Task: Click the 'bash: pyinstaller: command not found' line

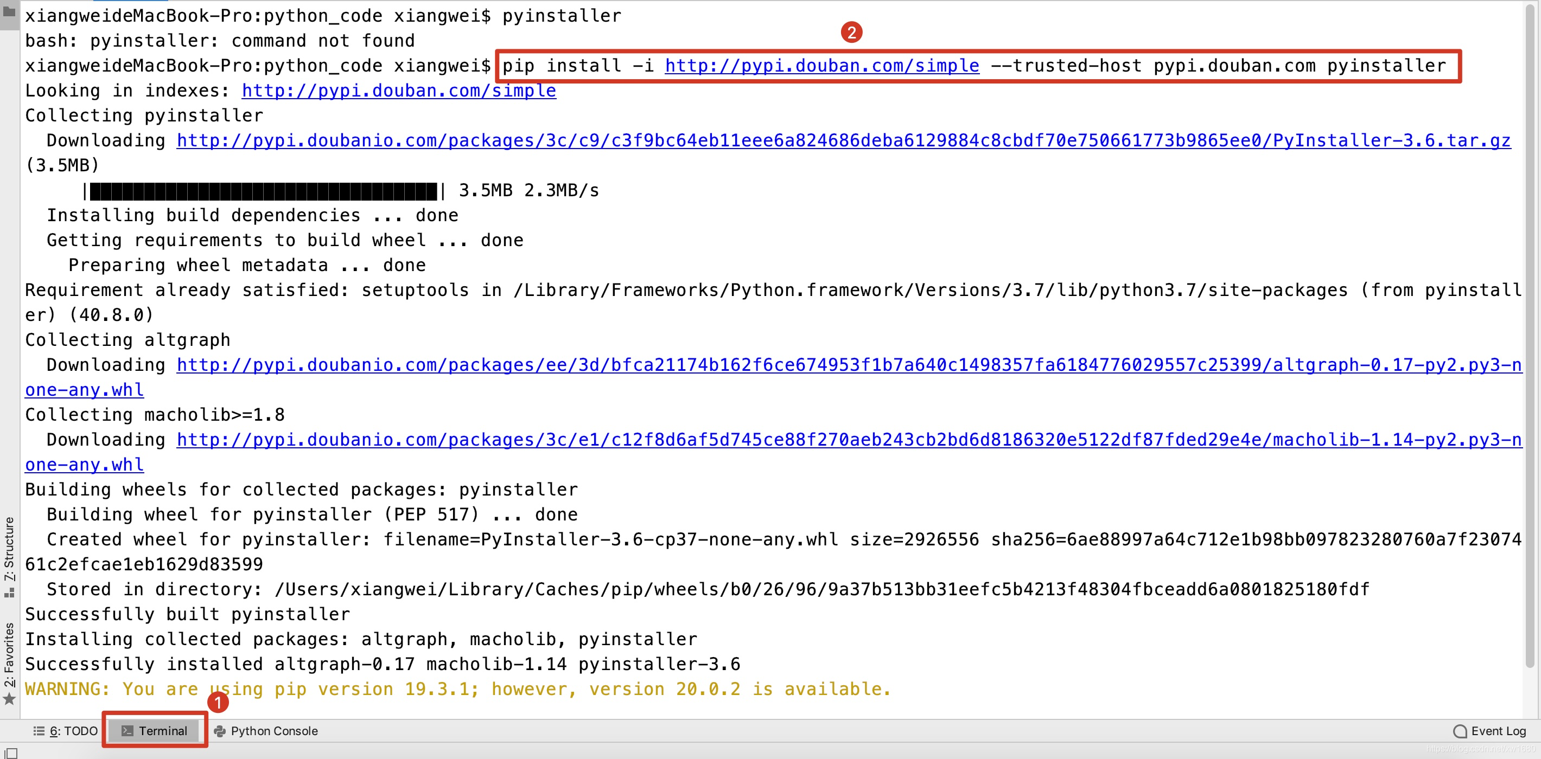Action: pos(220,41)
